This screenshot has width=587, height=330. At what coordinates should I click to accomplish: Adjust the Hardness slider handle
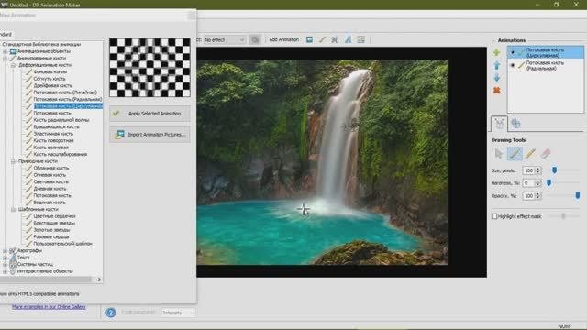[548, 183]
